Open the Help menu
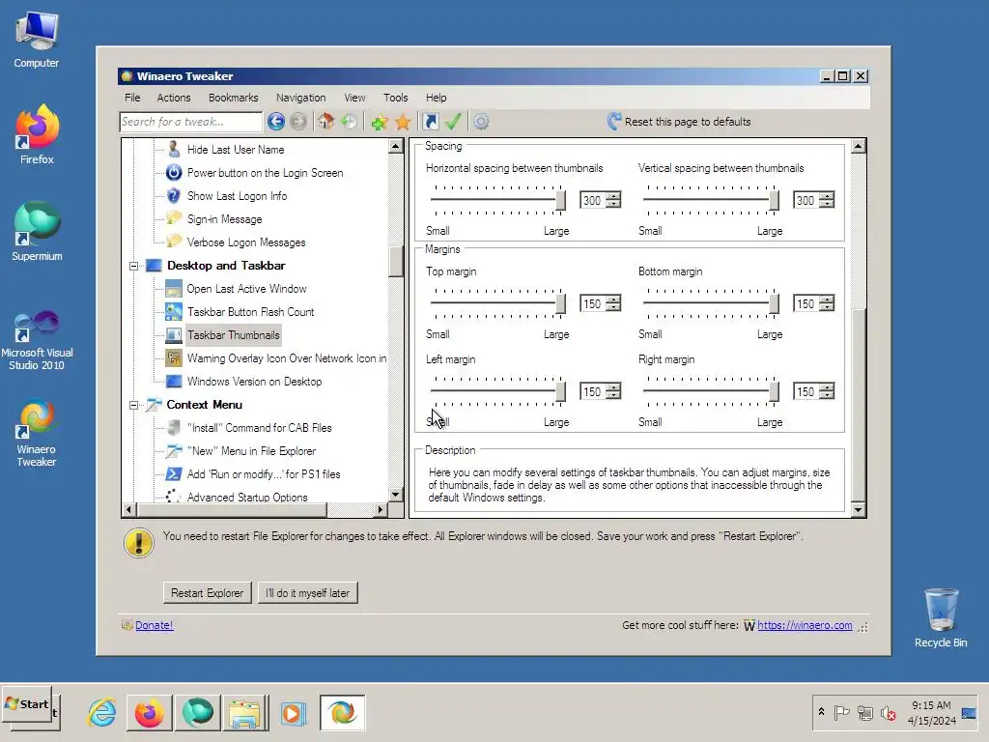989x742 pixels. (x=436, y=98)
